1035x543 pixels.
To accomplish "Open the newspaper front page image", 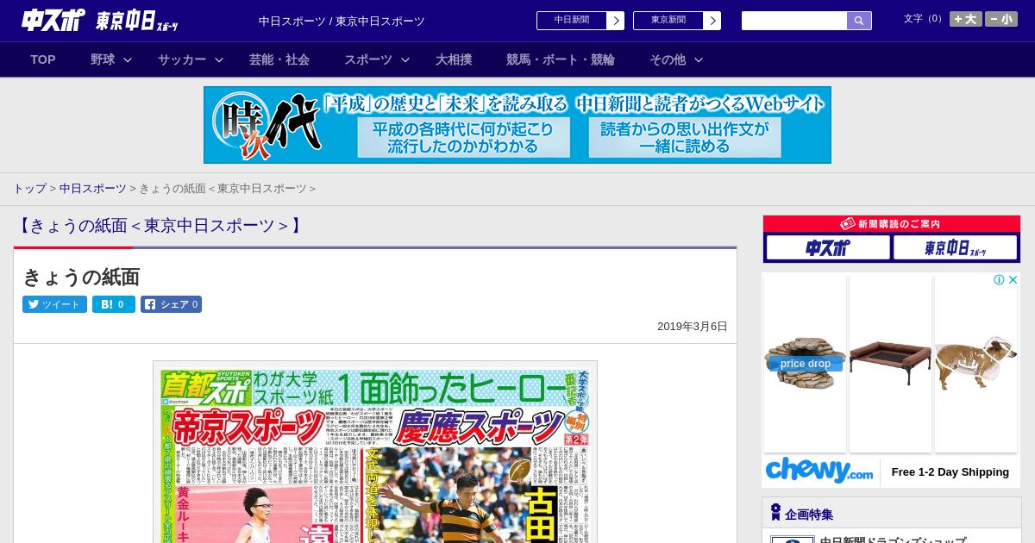I will [x=375, y=452].
